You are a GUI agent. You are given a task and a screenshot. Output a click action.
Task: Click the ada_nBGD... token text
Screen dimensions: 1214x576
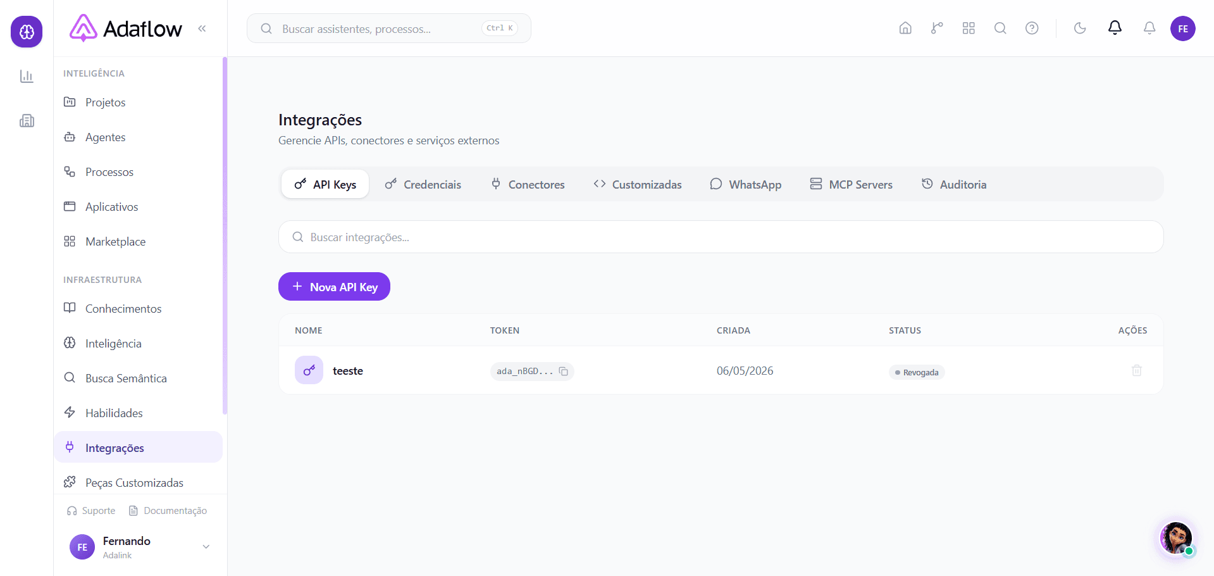coord(524,372)
